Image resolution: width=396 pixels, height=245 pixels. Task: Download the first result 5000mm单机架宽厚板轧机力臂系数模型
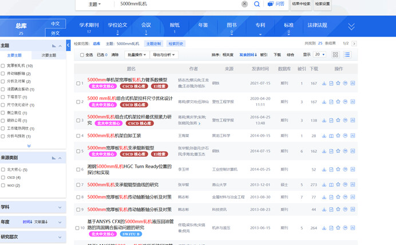[324, 84]
